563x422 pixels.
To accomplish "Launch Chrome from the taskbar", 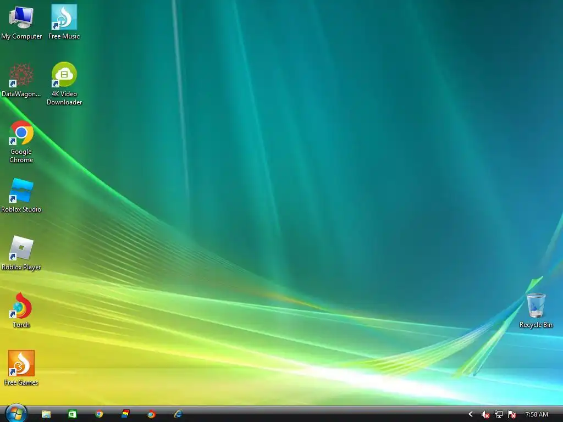I will click(99, 414).
